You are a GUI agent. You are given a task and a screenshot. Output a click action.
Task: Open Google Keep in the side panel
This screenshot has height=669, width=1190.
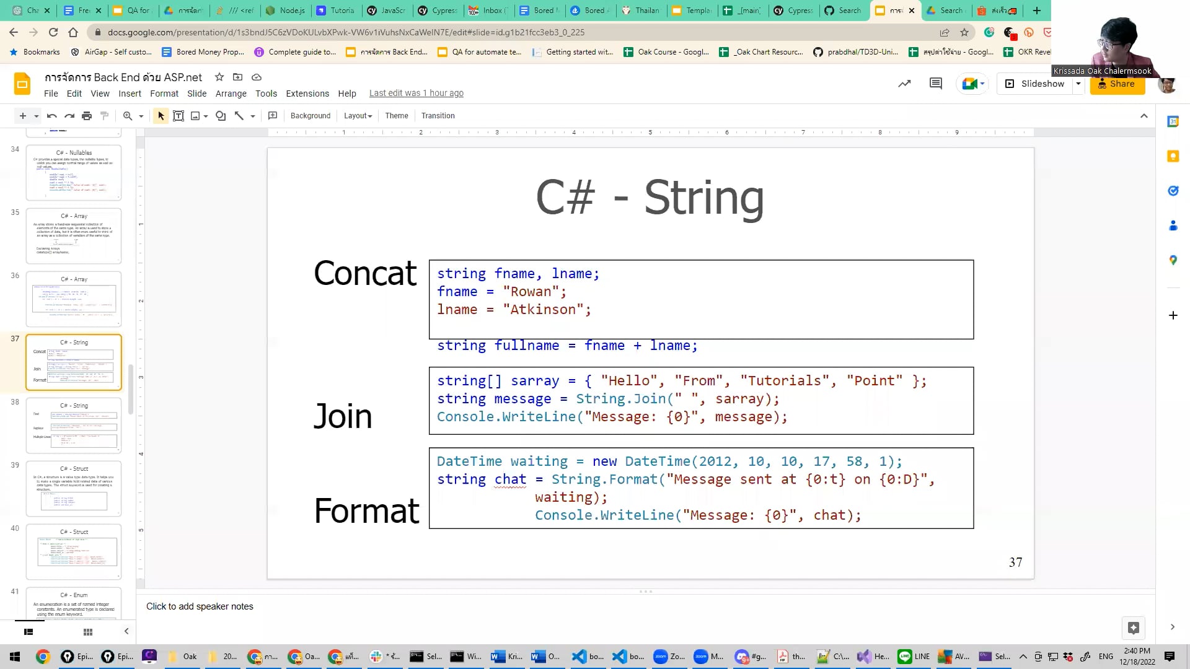(1173, 156)
